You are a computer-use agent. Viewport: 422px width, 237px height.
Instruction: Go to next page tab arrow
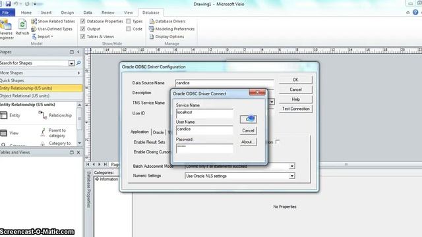click(100, 164)
